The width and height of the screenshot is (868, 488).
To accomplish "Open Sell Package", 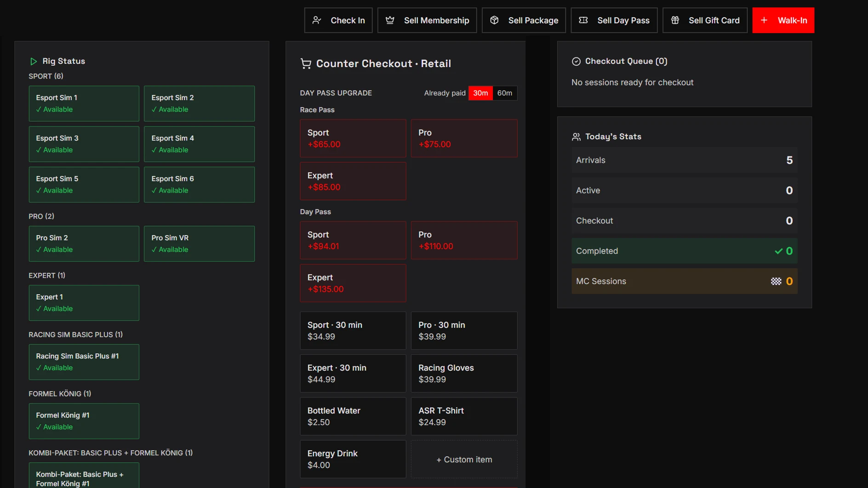I will [x=524, y=20].
